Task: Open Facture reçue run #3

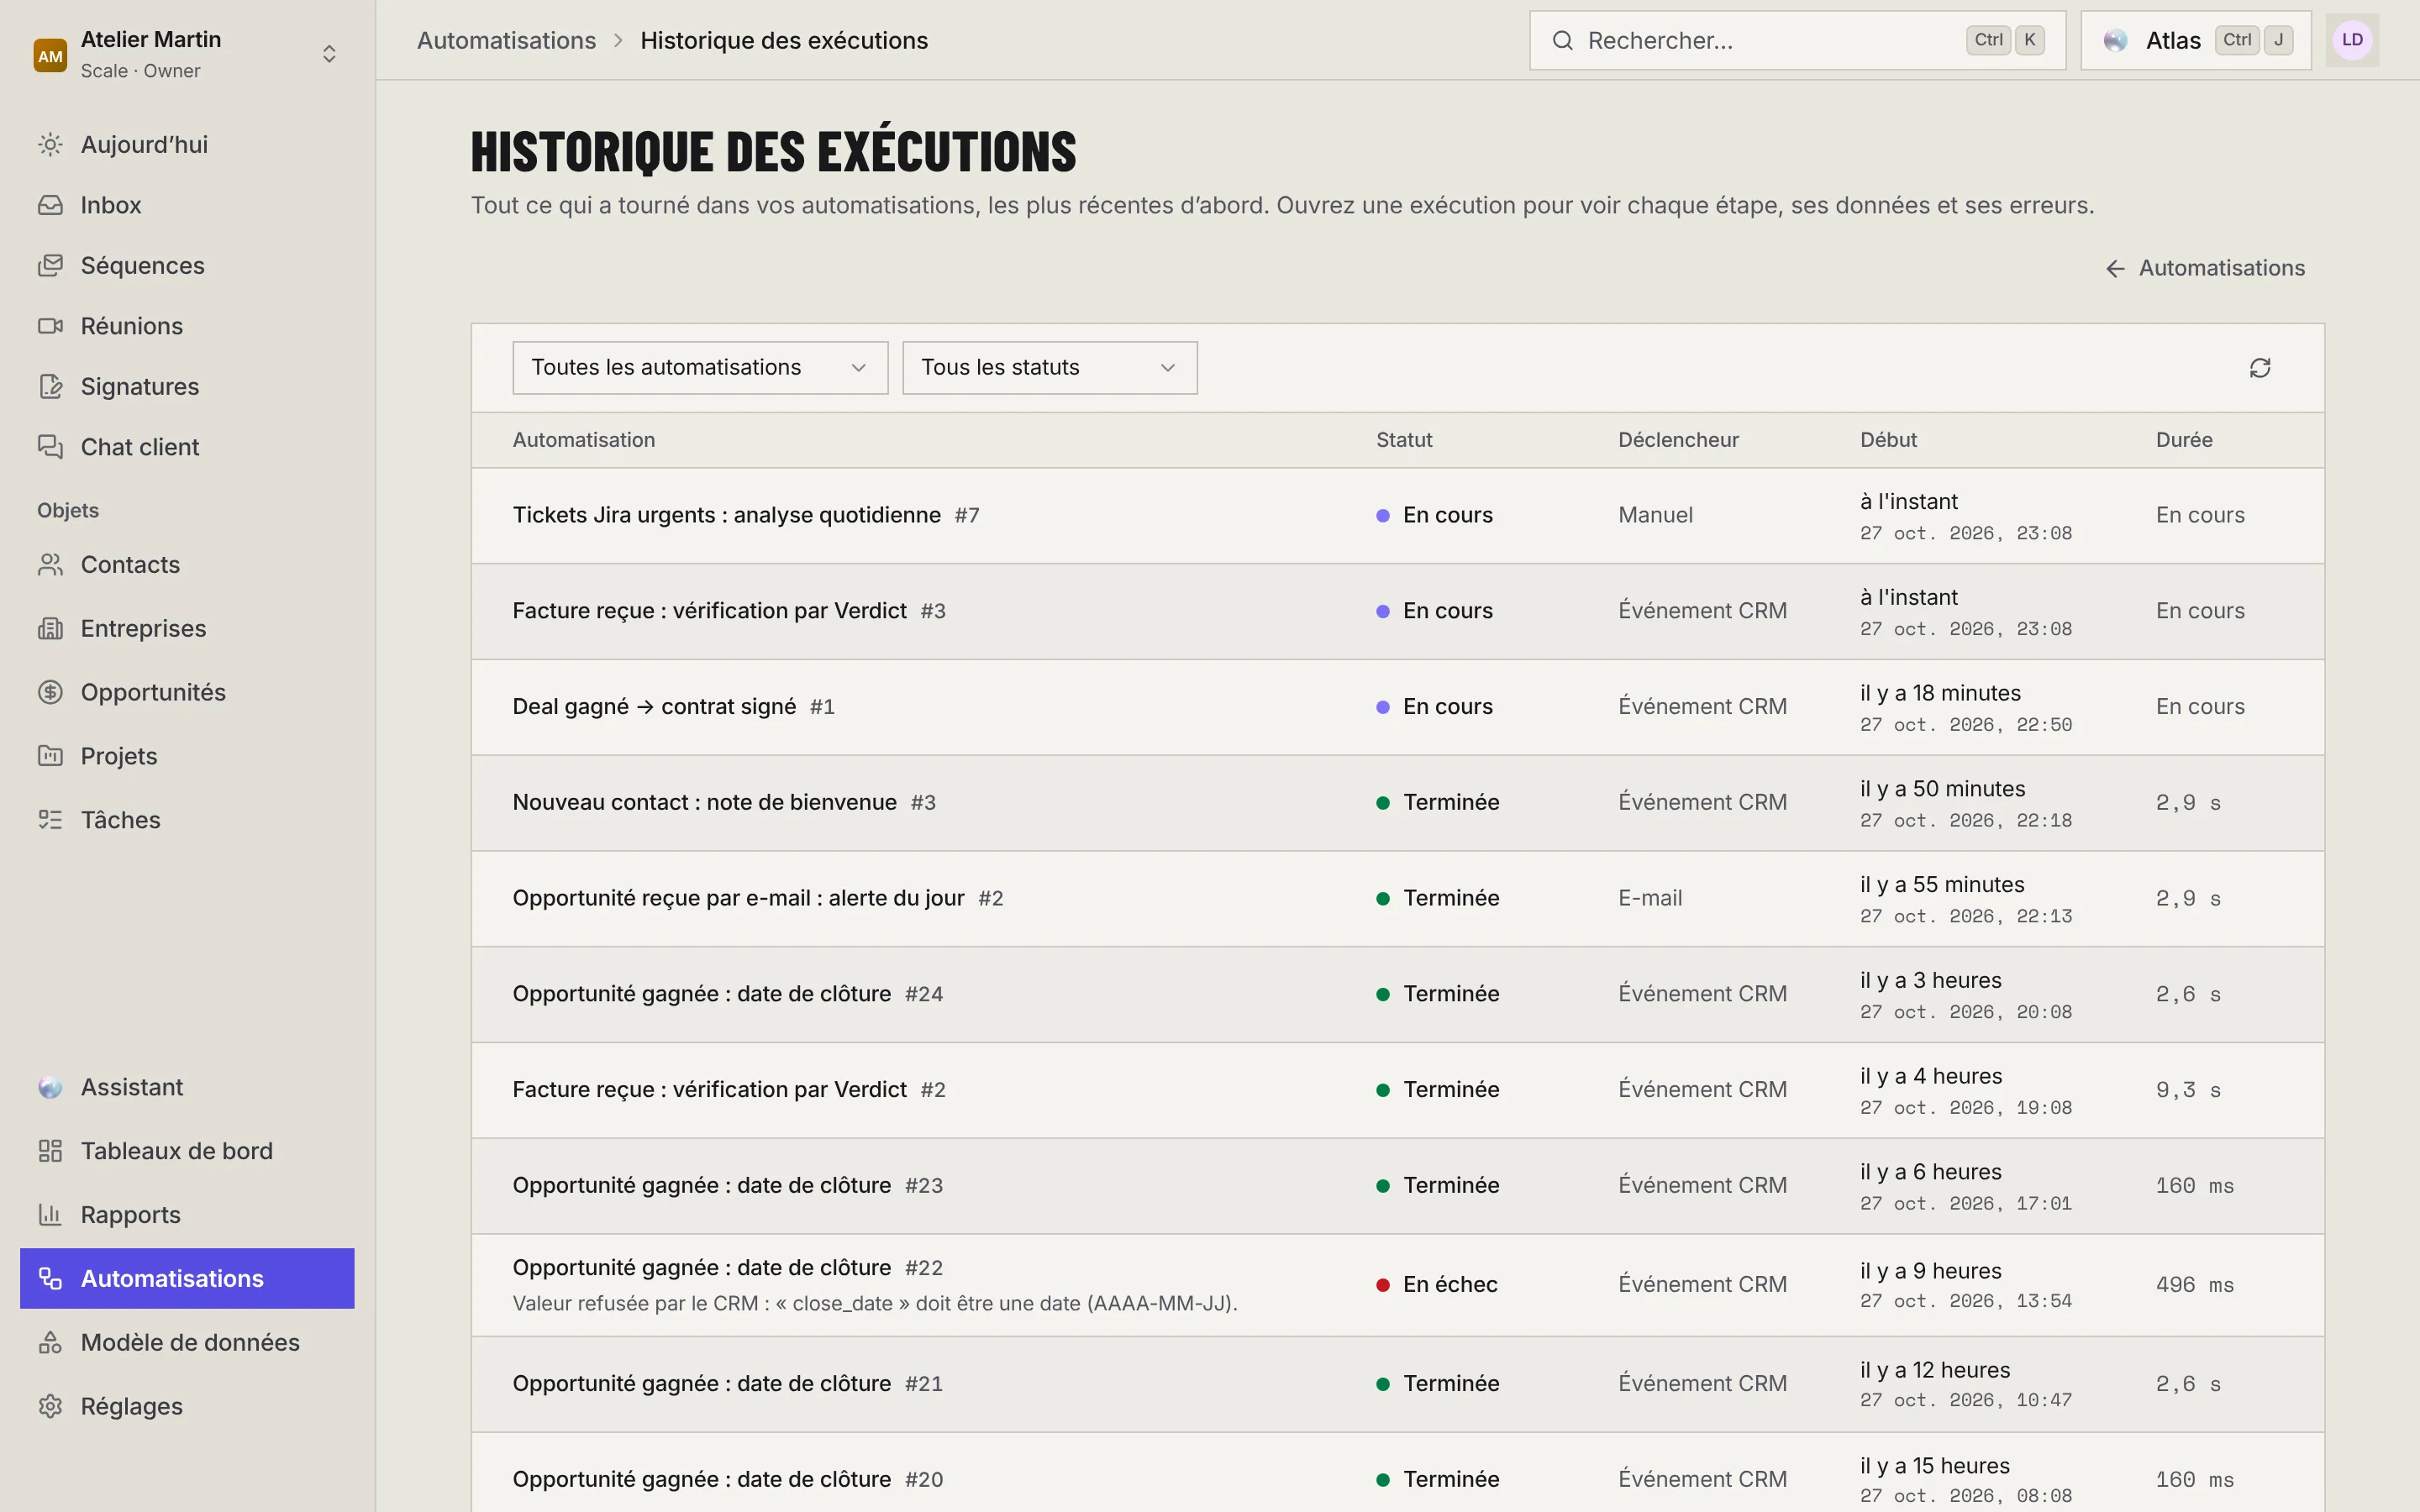Action: (1397, 611)
